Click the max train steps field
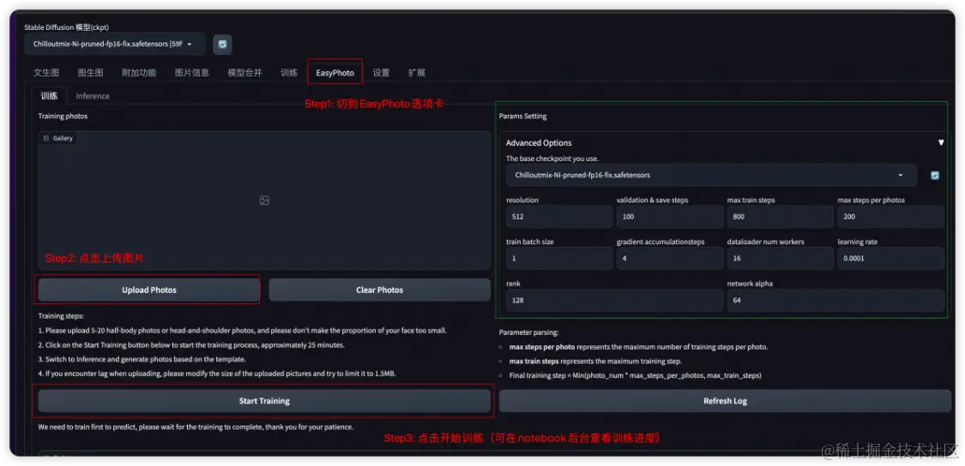Screen dimensions: 965x466 [x=781, y=217]
